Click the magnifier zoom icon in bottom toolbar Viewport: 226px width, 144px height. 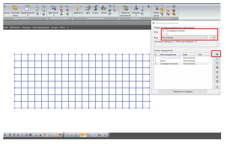36,135
